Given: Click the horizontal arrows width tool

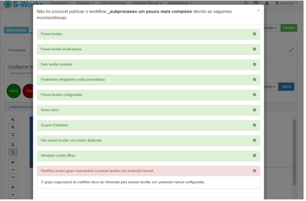Looking at the screenshot, I should coord(12,177).
